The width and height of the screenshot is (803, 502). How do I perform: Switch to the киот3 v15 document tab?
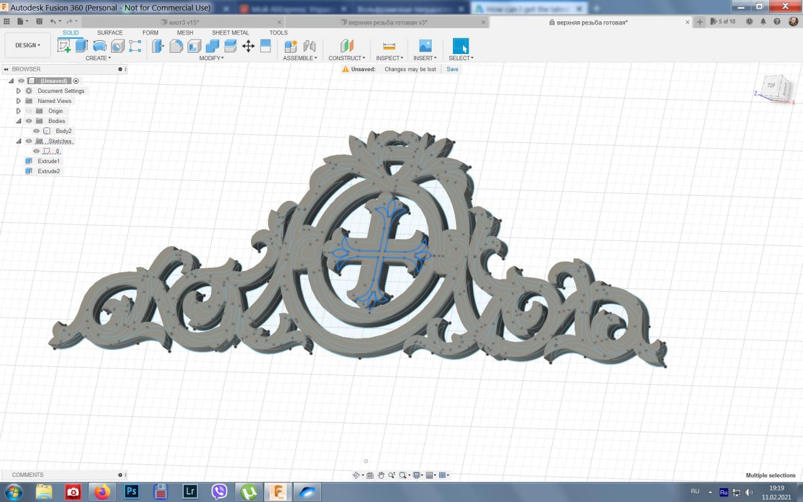pos(184,22)
